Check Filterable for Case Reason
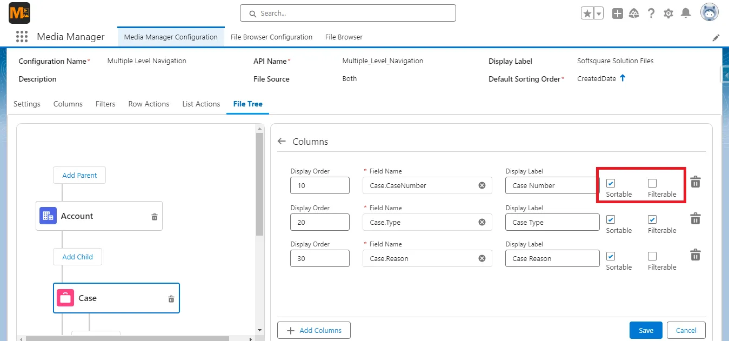Viewport: 729px width, 341px height. pos(652,256)
